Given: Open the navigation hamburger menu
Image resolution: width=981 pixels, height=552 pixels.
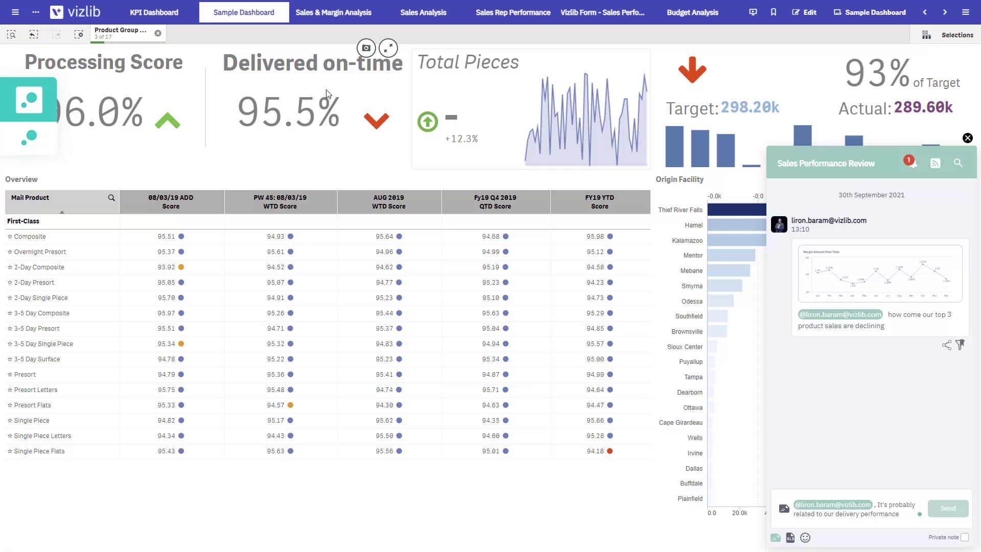Looking at the screenshot, I should click(x=15, y=12).
